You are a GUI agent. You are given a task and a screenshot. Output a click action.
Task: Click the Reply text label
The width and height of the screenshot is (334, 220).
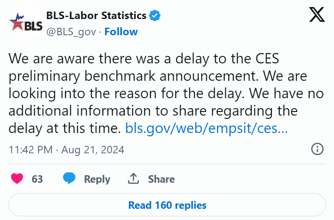(x=97, y=179)
